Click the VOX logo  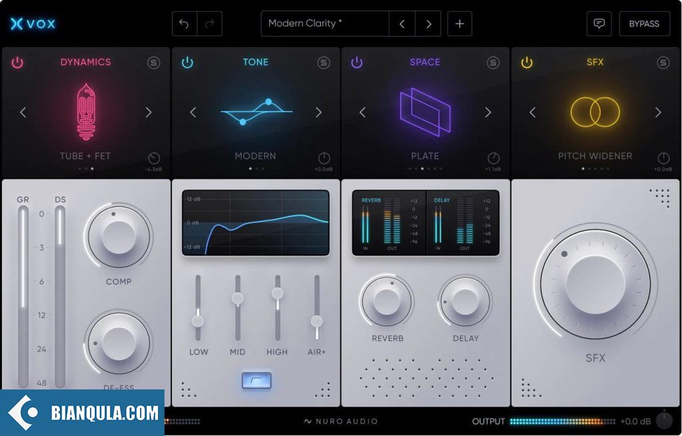point(33,23)
